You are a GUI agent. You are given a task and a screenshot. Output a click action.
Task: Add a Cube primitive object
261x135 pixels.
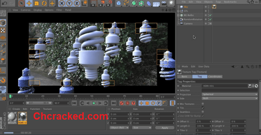pyautogui.click(x=119, y=3)
